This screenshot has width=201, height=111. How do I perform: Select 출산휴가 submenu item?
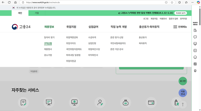click(143, 37)
